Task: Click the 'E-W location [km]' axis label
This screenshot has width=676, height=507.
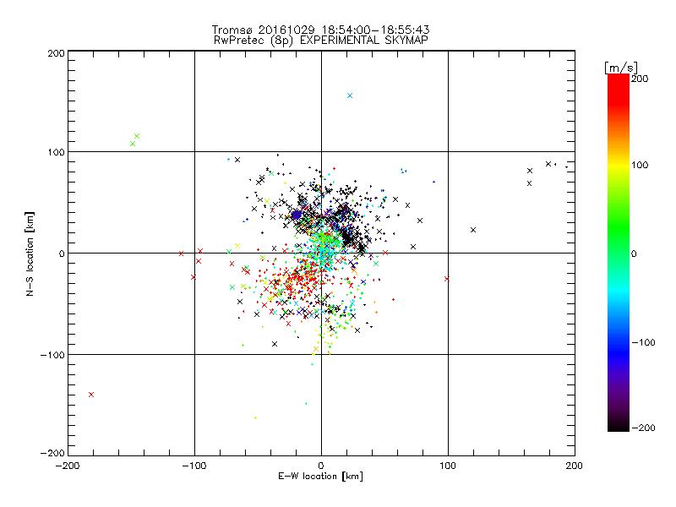Action: 320,477
